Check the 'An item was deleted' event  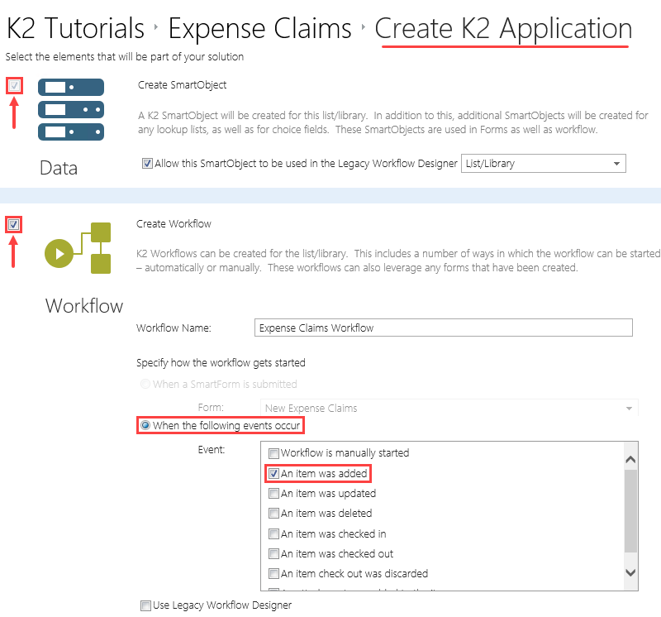pos(273,514)
